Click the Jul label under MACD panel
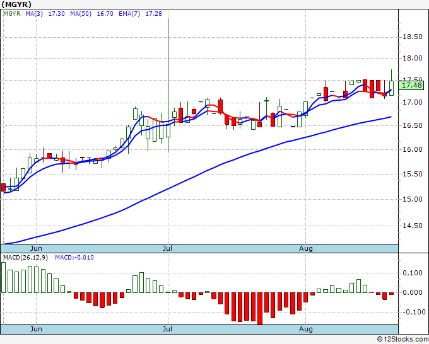This screenshot has width=429, height=344. click(167, 329)
